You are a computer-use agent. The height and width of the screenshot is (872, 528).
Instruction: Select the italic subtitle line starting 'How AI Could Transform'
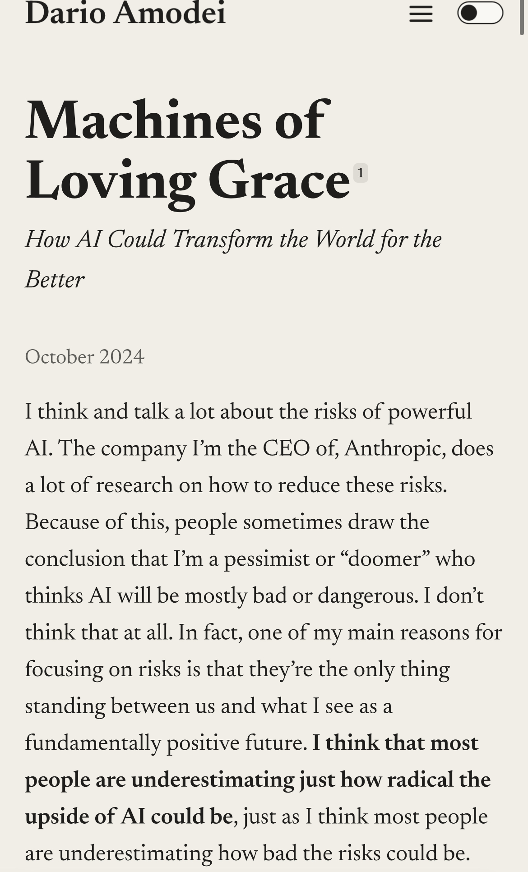coord(233,239)
